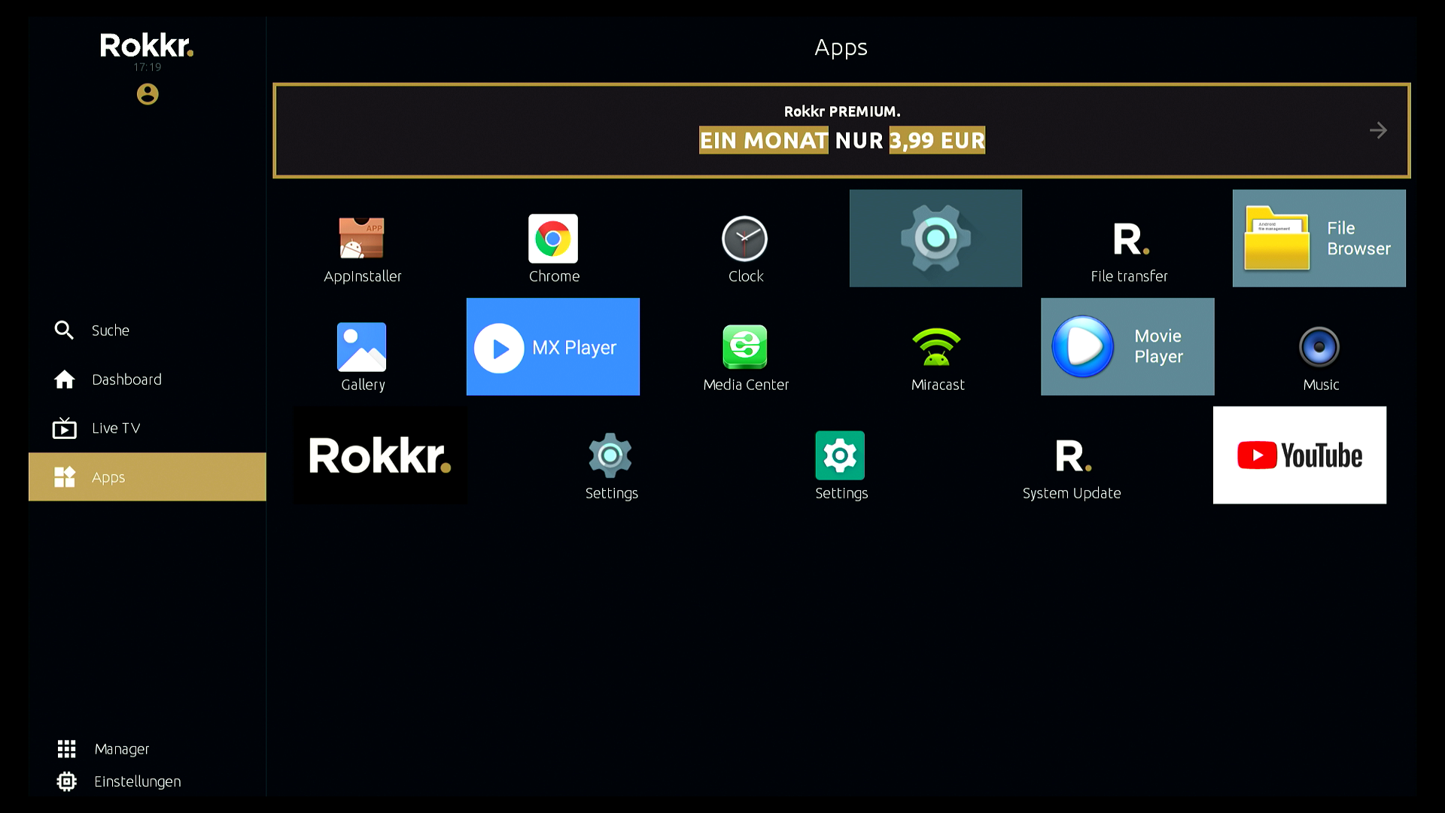Open the Gallery app
Image resolution: width=1445 pixels, height=813 pixels.
[x=362, y=358]
